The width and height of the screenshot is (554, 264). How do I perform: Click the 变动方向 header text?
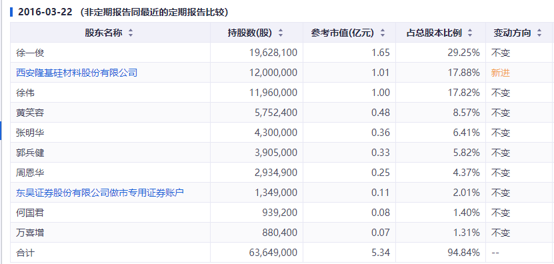point(512,33)
